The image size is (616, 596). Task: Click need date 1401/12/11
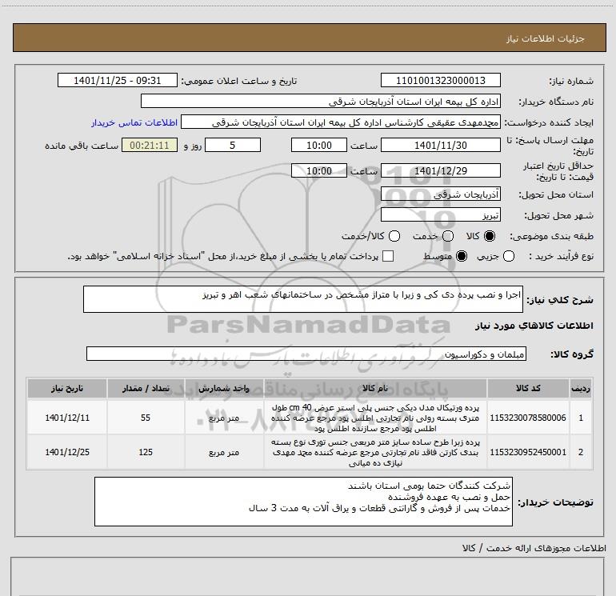(67, 418)
